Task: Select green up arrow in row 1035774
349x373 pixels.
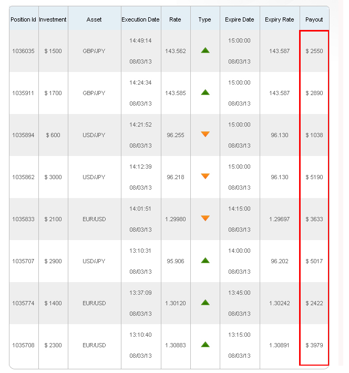Action: coord(205,303)
